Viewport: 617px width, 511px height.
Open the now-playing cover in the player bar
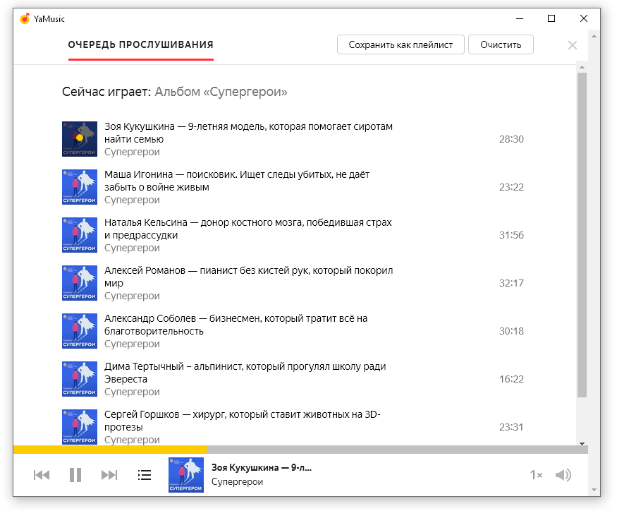click(x=186, y=475)
